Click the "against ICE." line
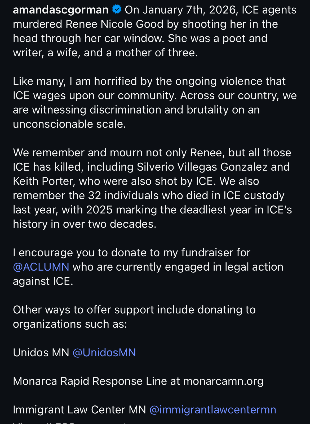This screenshot has height=424, width=310. (43, 281)
